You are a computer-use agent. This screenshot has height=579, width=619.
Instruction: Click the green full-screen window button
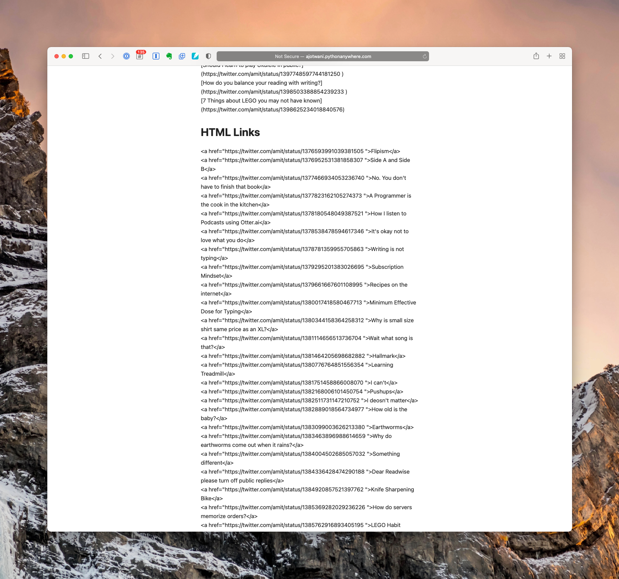(x=71, y=56)
